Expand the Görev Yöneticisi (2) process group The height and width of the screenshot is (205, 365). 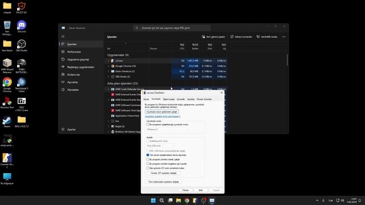coord(108,71)
